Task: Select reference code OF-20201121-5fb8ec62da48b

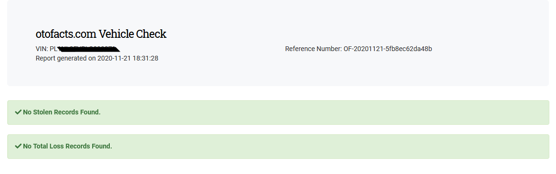Action: [x=388, y=49]
